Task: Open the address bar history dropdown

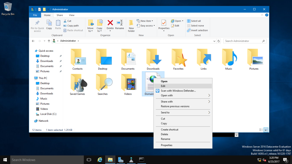Action: click(214, 41)
